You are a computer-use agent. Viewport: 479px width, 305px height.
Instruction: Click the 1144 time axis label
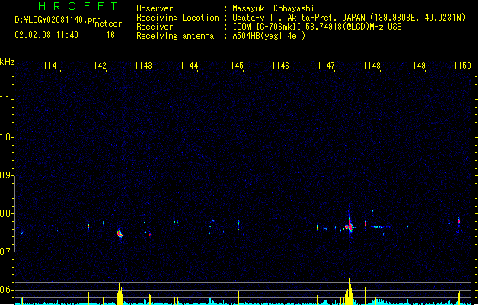[190, 66]
